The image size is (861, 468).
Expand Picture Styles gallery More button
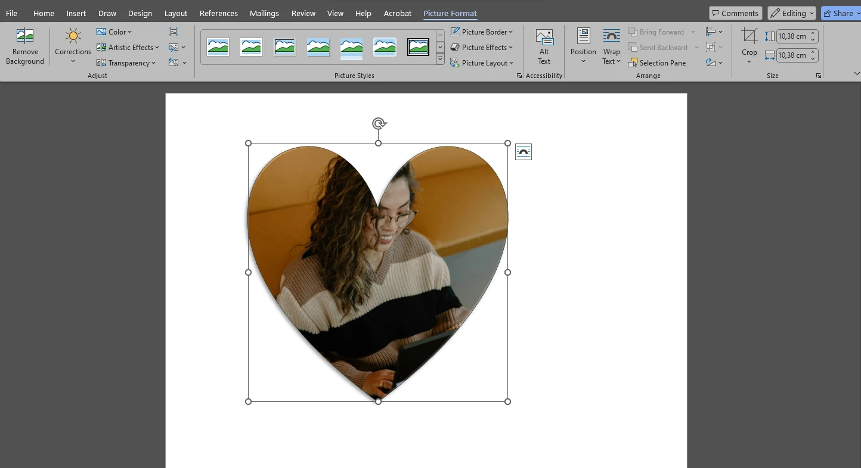(x=440, y=59)
